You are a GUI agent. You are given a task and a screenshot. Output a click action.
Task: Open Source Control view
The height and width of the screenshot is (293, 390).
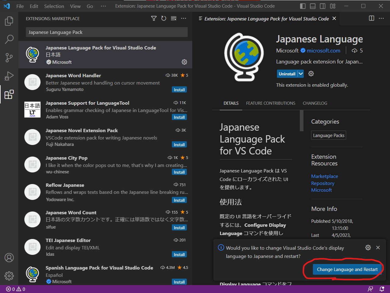[x=9, y=57]
